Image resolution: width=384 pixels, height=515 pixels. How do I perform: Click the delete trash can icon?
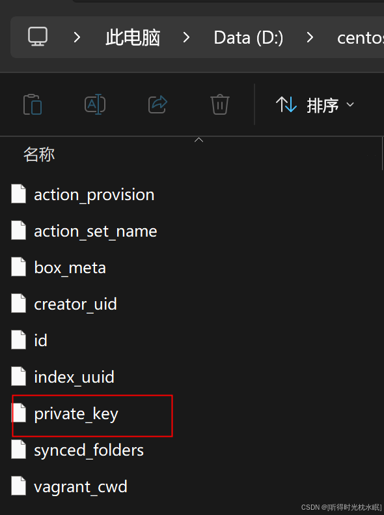tap(220, 104)
